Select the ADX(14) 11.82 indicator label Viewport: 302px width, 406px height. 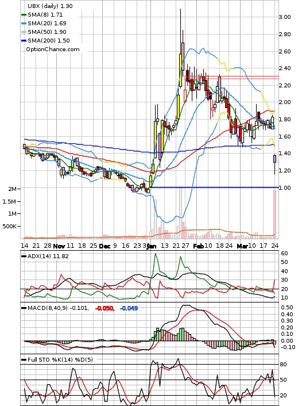(48, 256)
